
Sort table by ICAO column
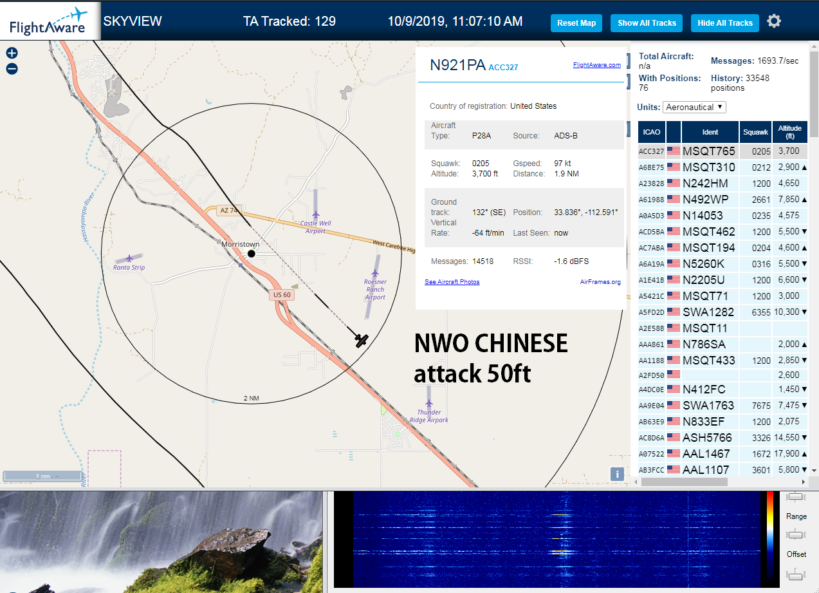click(x=652, y=132)
